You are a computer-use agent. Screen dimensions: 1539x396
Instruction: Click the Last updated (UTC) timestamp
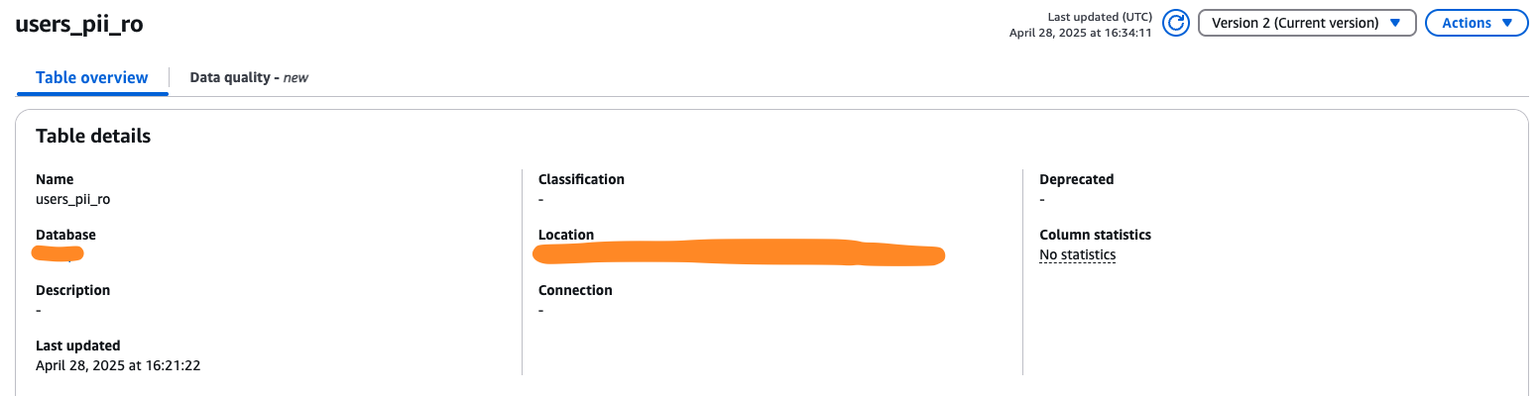(1079, 25)
